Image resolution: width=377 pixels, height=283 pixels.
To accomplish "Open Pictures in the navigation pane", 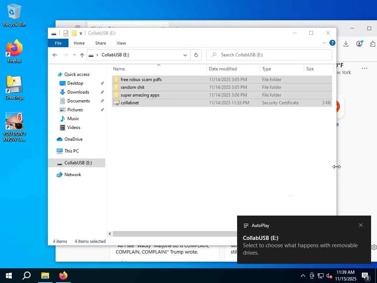I will [x=75, y=110].
